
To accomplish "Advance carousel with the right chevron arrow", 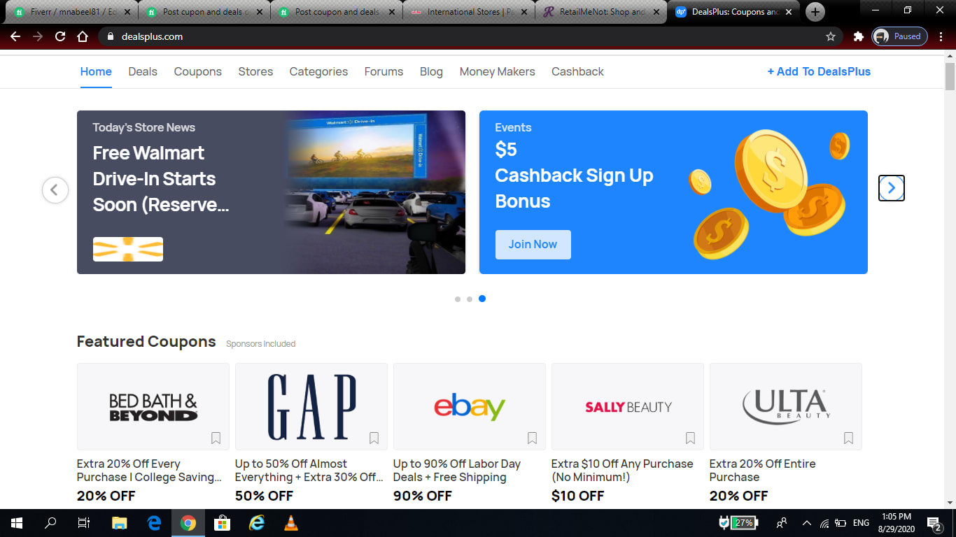I will [892, 188].
